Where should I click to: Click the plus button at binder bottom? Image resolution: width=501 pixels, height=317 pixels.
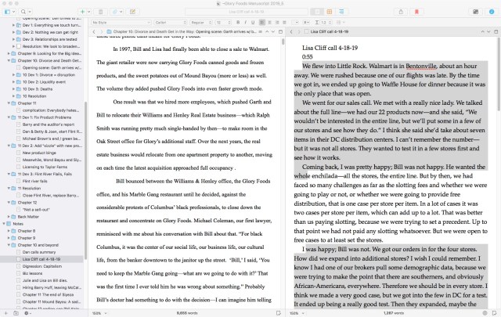click(6, 312)
